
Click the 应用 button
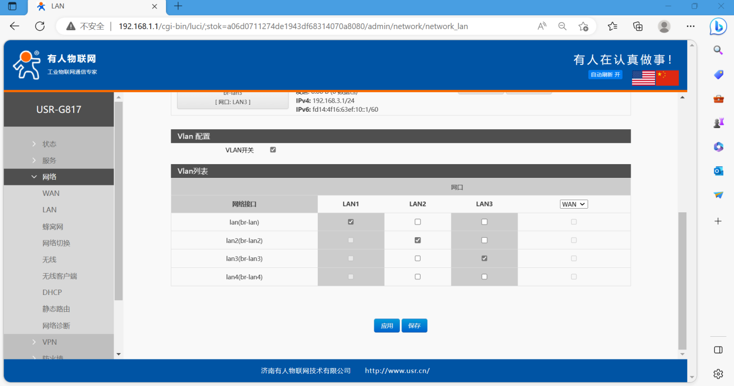(x=387, y=326)
